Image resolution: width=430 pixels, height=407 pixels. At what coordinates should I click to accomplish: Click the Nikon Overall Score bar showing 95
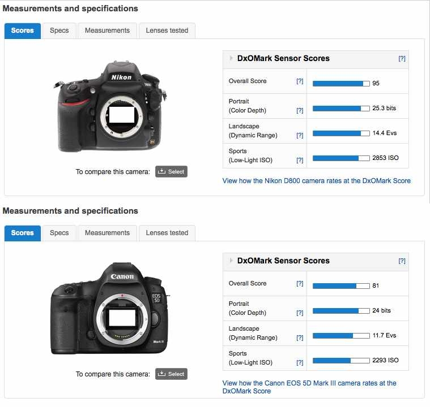click(340, 84)
